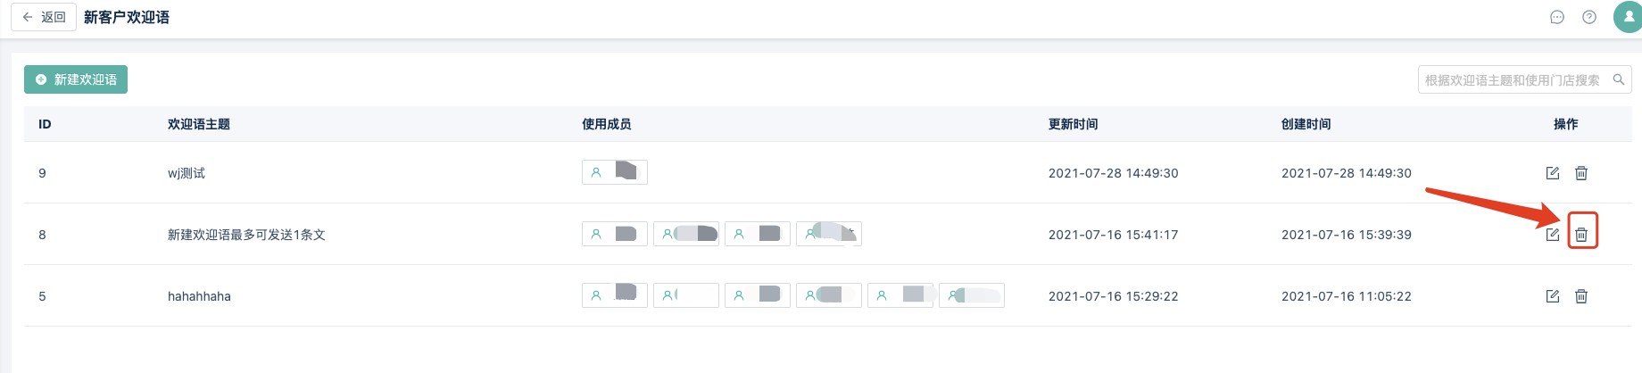The height and width of the screenshot is (373, 1642).
Task: Click edit icon for wj测试 row
Action: tap(1553, 173)
